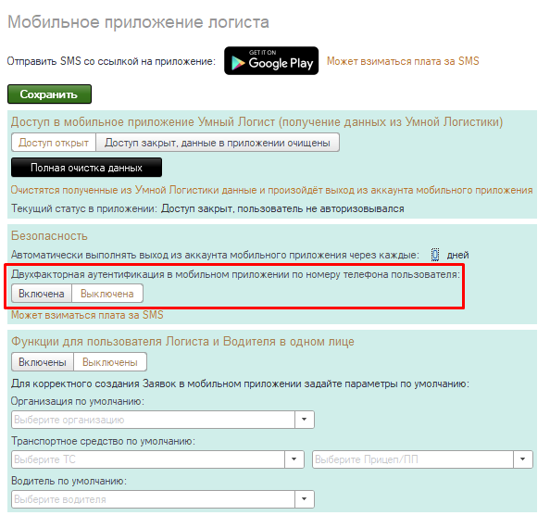Expand the Выберите Прицеп/ПП dropdown arrow
This screenshot has width=550, height=528.
[522, 459]
